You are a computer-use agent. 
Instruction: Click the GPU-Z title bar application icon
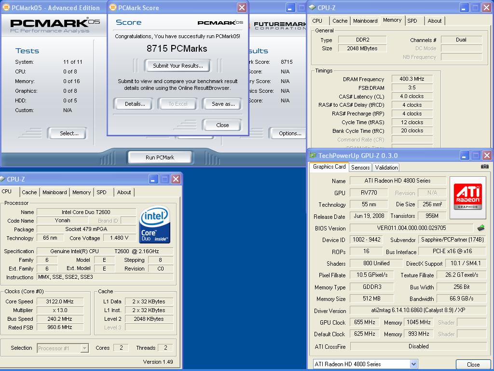(313, 155)
